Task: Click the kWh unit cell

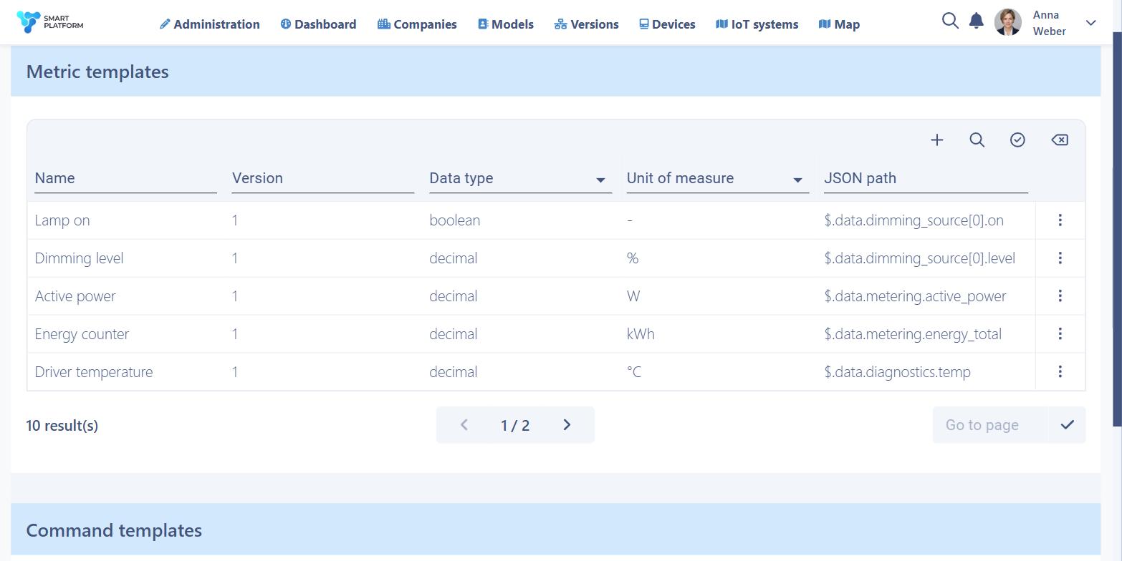Action: (641, 334)
